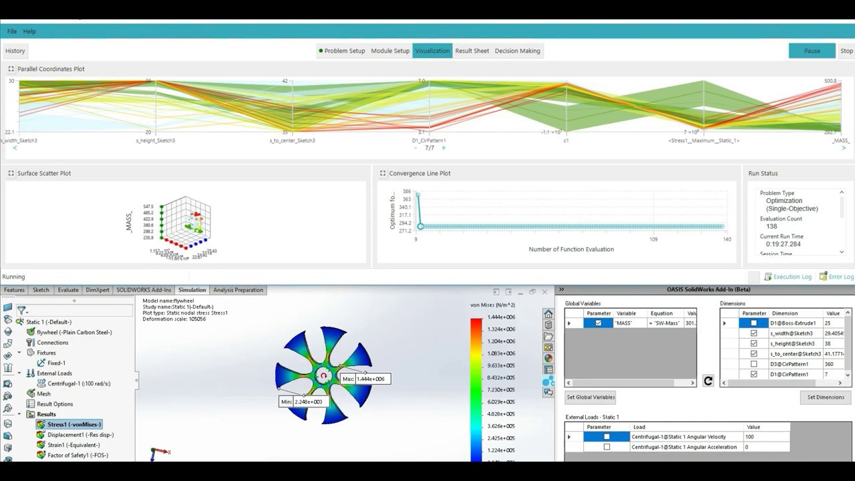855x481 pixels.
Task: Select Displacement1 (-Res disp-) result
Action: pyautogui.click(x=75, y=435)
